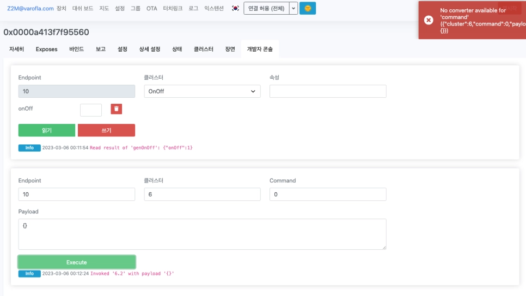Click the yellow sun theme icon

(x=308, y=9)
